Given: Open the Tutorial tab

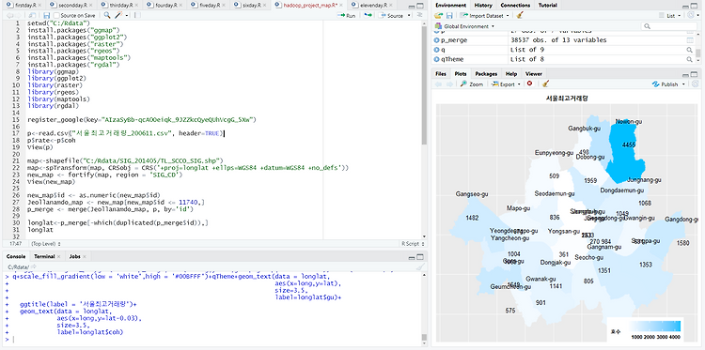Looking at the screenshot, I should (547, 5).
